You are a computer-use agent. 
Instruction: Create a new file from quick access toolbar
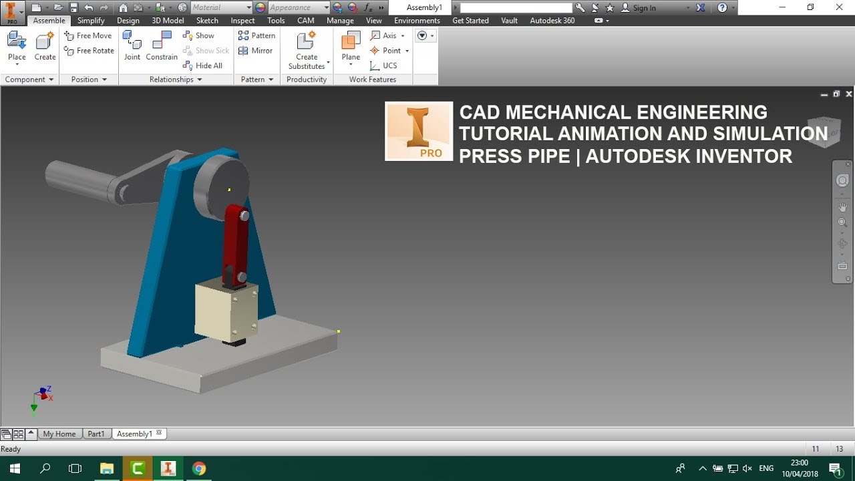[36, 8]
